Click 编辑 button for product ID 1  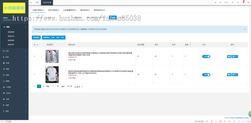coord(229,74)
